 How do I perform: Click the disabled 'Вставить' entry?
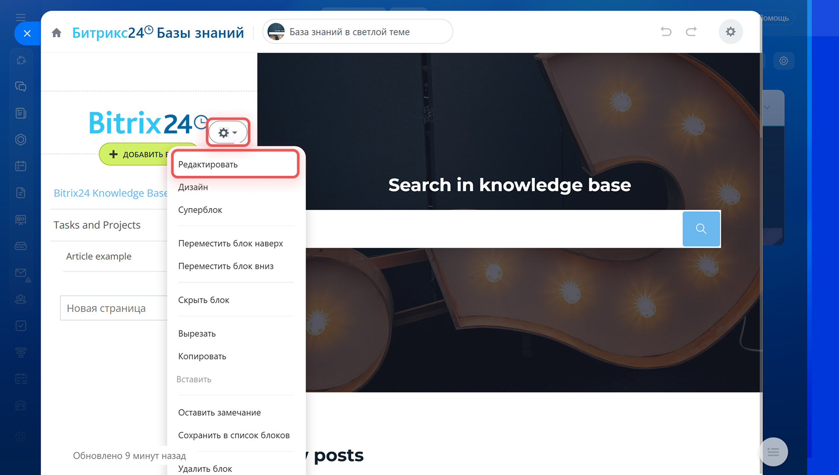coord(194,379)
